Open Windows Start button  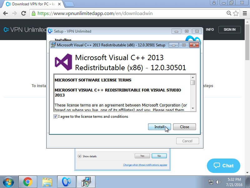(x=8, y=182)
